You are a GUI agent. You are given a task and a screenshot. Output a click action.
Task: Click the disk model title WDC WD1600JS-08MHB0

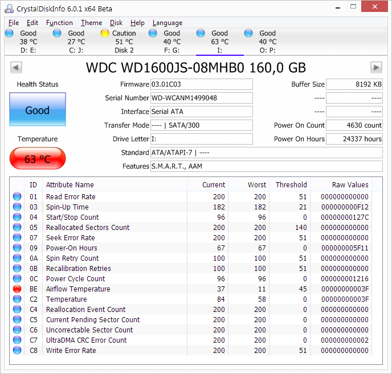pyautogui.click(x=196, y=67)
